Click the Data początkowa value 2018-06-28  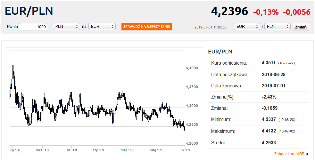coord(274,75)
